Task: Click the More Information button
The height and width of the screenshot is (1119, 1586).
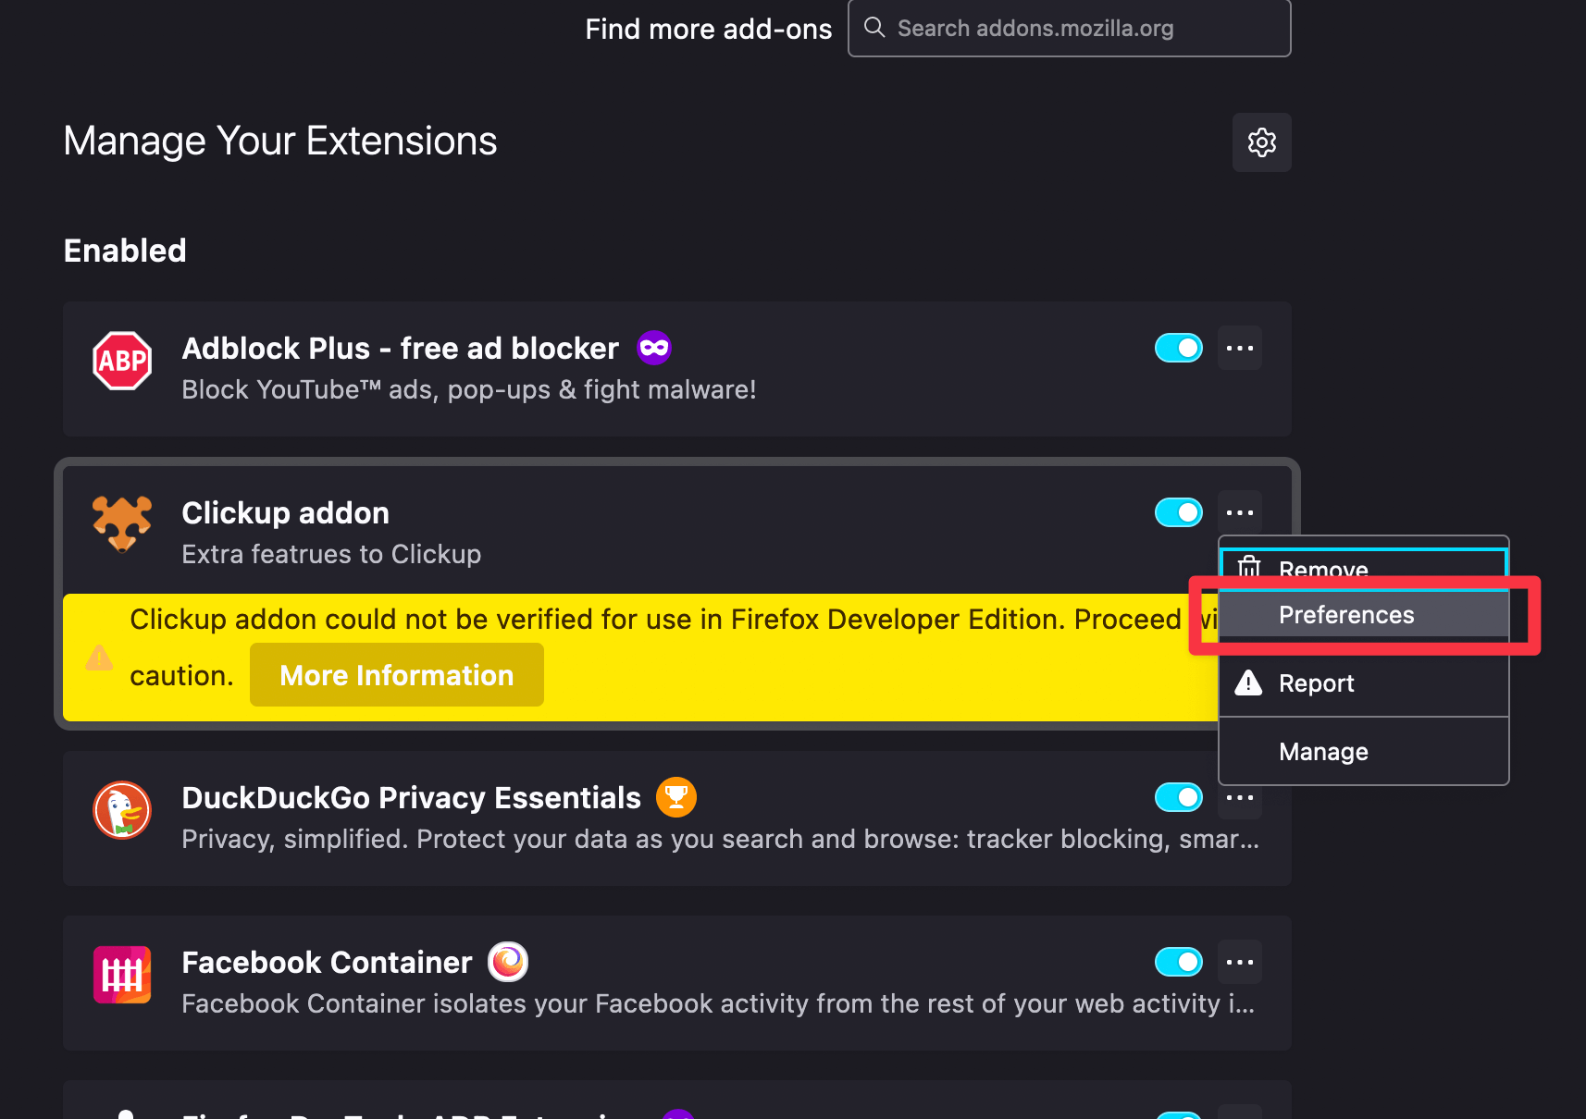Action: [x=397, y=675]
